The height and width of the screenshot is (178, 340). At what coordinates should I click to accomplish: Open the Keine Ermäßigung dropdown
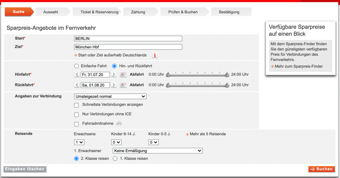click(157, 151)
